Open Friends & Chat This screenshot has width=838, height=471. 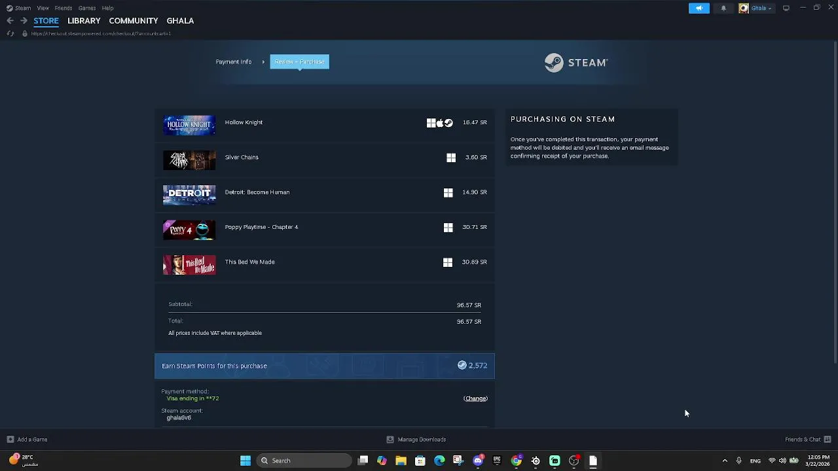(x=808, y=440)
